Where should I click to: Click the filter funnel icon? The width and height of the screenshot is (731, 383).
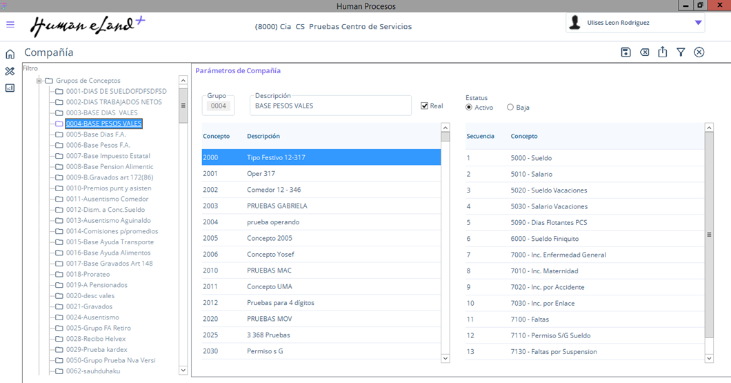point(681,52)
